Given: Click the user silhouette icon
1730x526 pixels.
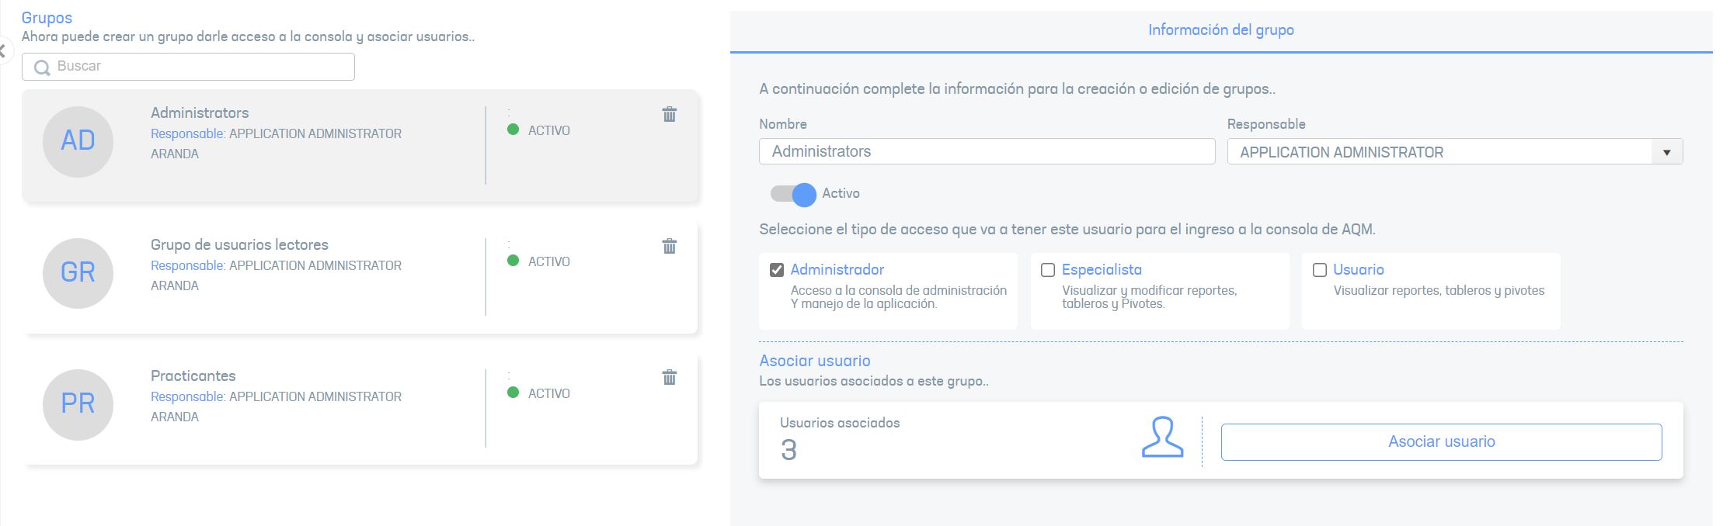Looking at the screenshot, I should (1162, 438).
